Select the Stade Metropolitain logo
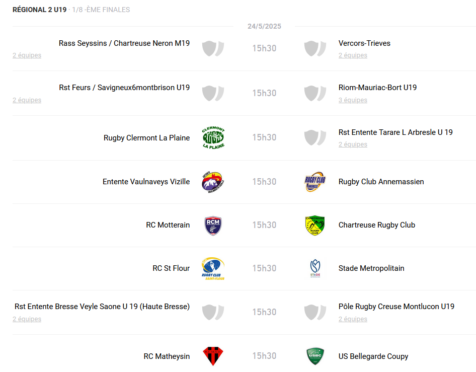Viewport: 476px width, 372px height. click(x=315, y=268)
